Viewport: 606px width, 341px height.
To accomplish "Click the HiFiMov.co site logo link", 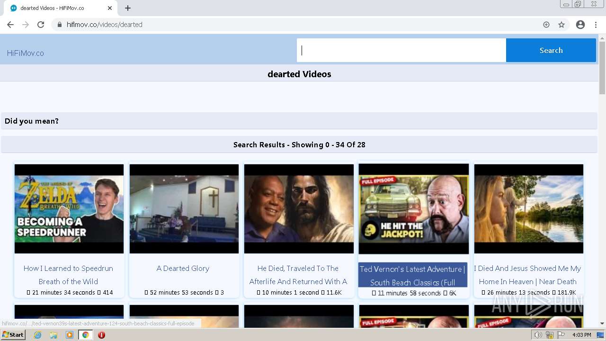I will coord(26,53).
